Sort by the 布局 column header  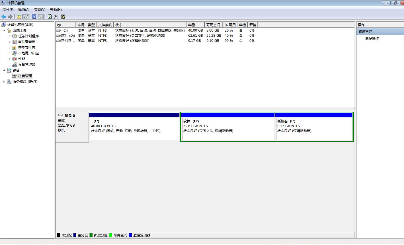point(81,25)
